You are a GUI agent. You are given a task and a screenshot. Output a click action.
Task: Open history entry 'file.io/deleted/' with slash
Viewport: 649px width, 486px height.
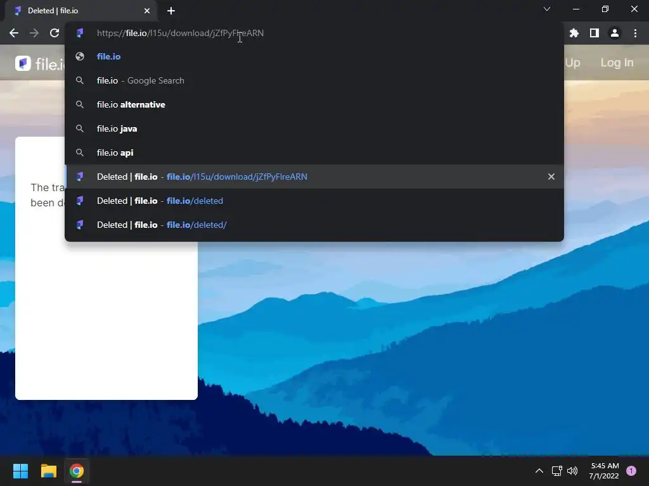314,225
